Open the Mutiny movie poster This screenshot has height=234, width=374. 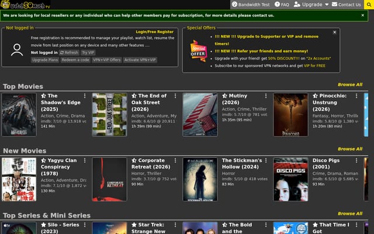pos(200,115)
